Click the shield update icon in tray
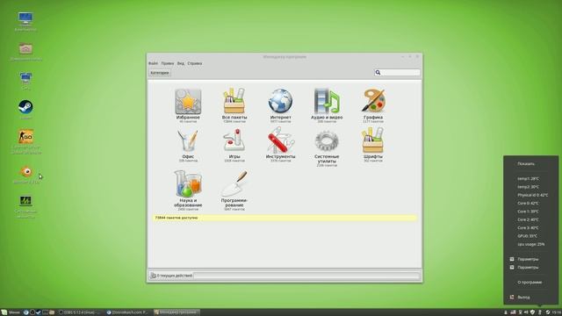562x316 pixels. (x=533, y=312)
